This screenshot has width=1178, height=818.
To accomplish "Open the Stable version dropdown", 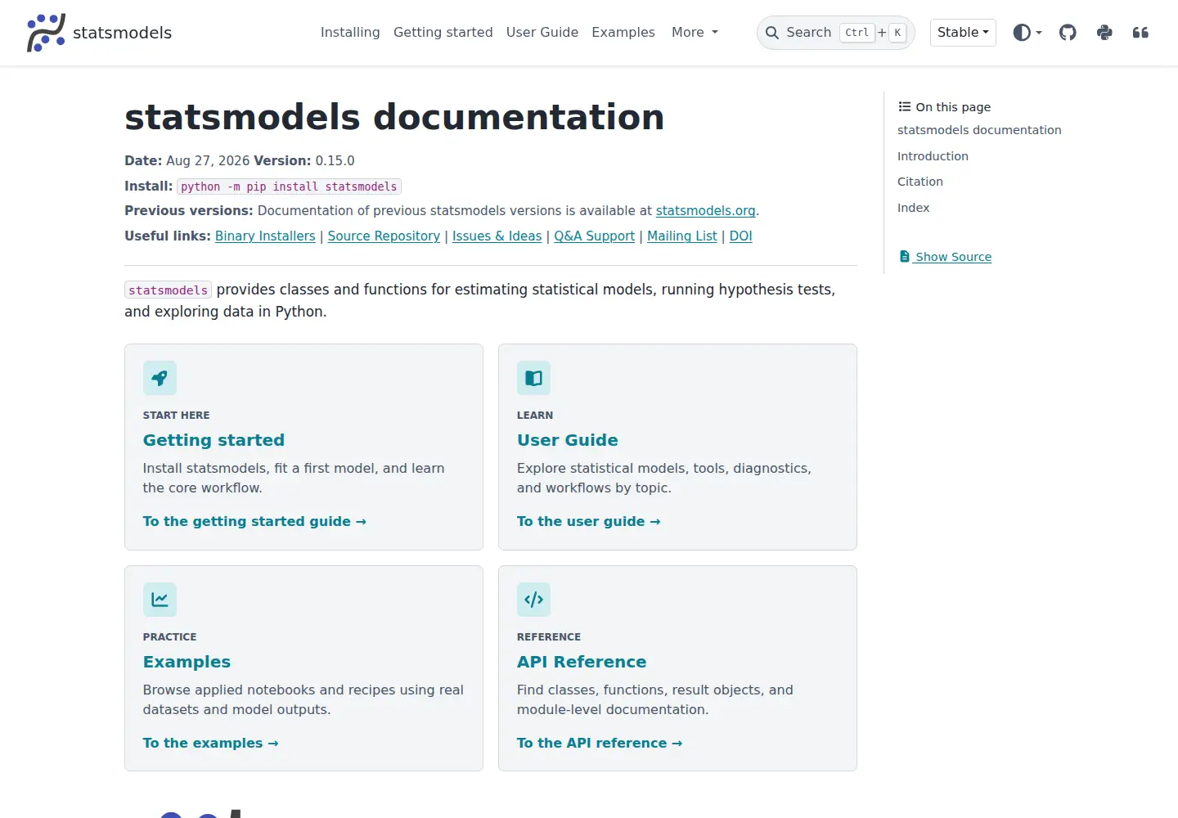I will [x=963, y=33].
